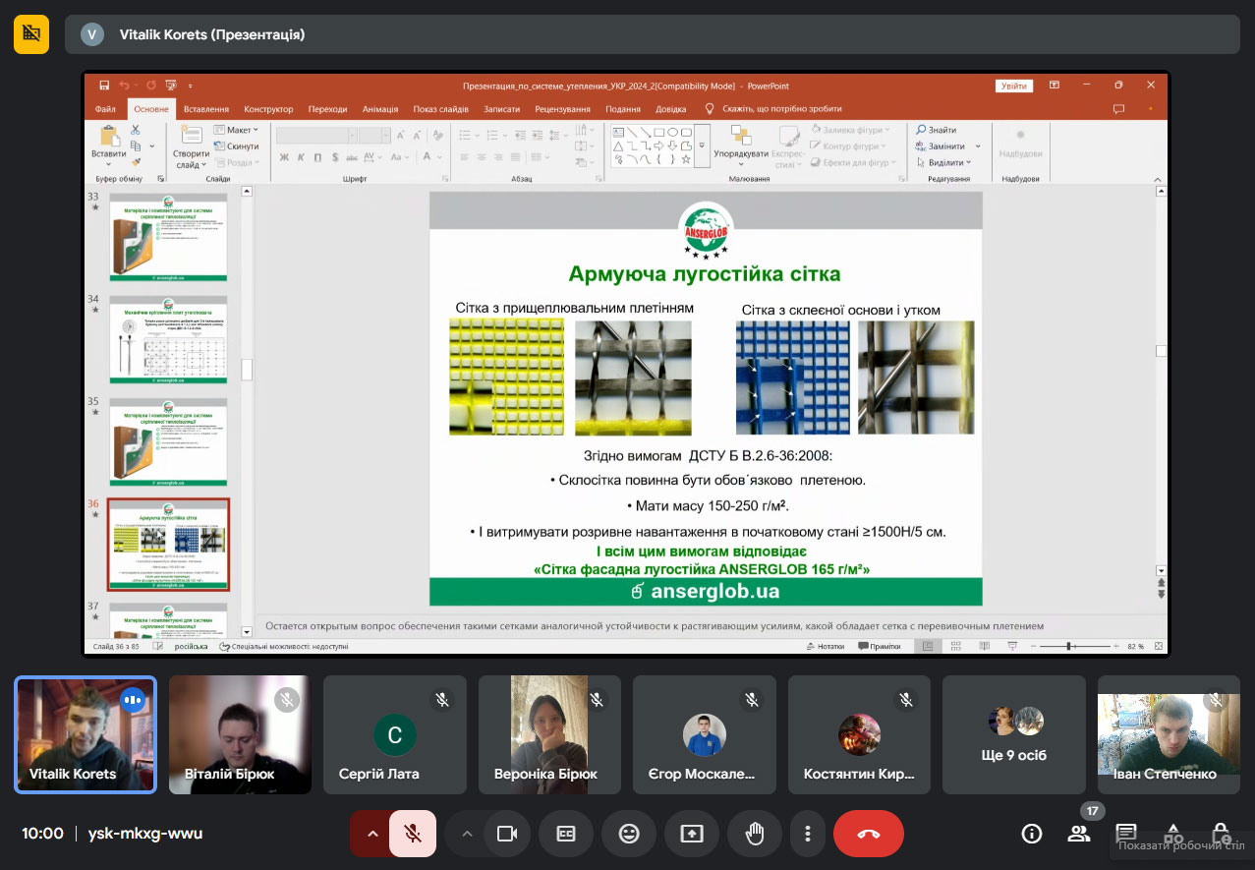
Task: Open the Файл tab in PowerPoint
Action: (105, 109)
